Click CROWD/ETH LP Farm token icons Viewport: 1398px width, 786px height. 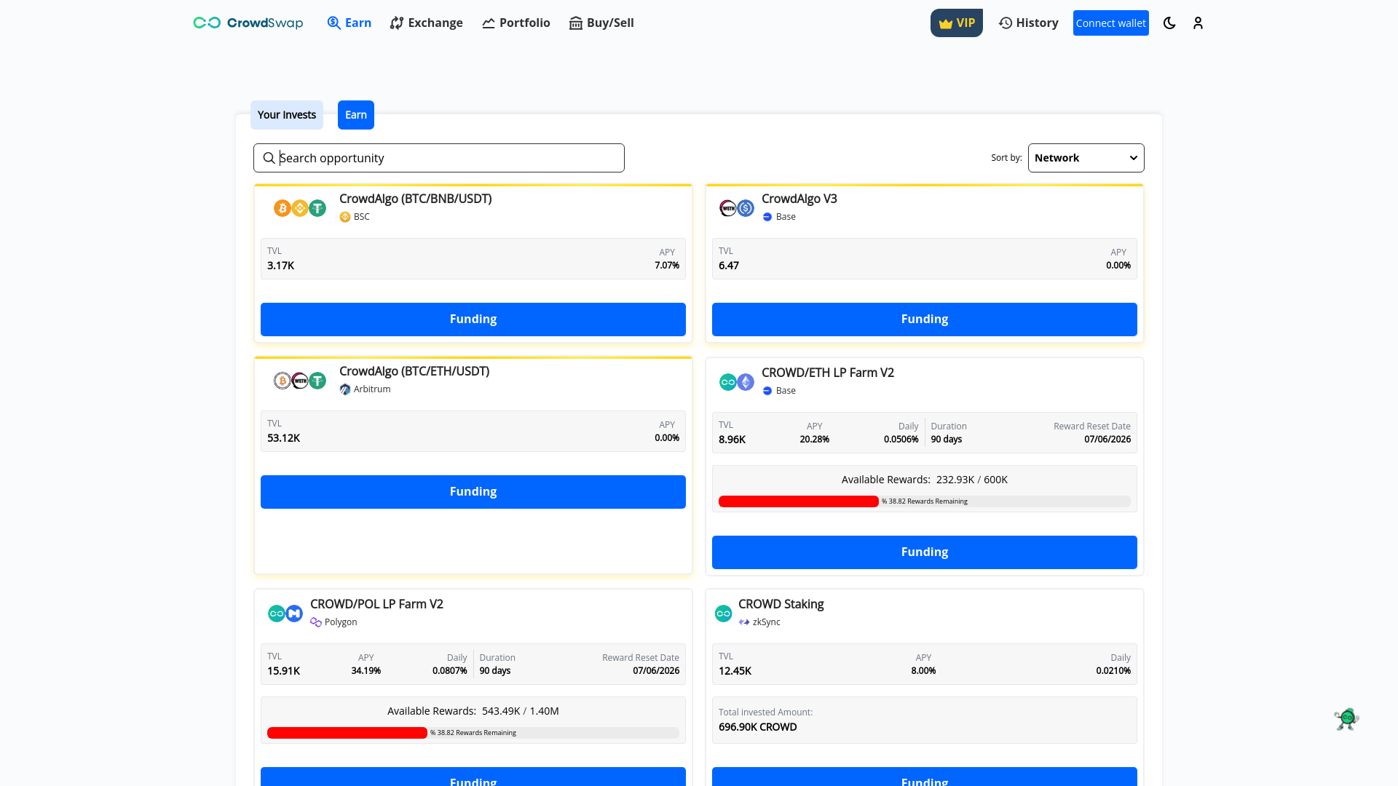click(x=736, y=382)
